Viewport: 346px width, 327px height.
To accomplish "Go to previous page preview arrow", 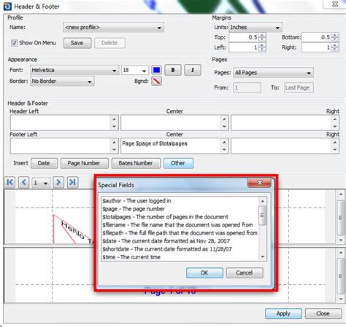I will coord(24,182).
